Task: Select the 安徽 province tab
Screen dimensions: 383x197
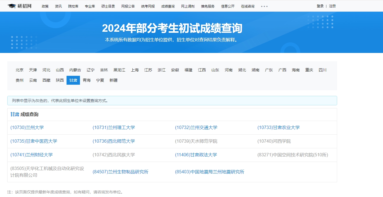Action: pyautogui.click(x=175, y=70)
